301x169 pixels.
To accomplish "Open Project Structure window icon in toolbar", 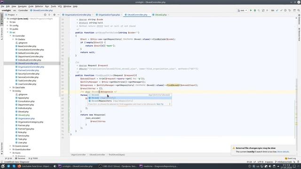I will [294, 10].
